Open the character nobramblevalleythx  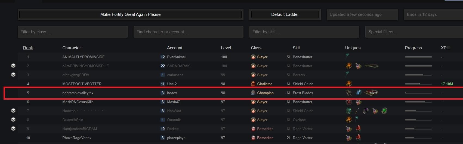click(78, 93)
